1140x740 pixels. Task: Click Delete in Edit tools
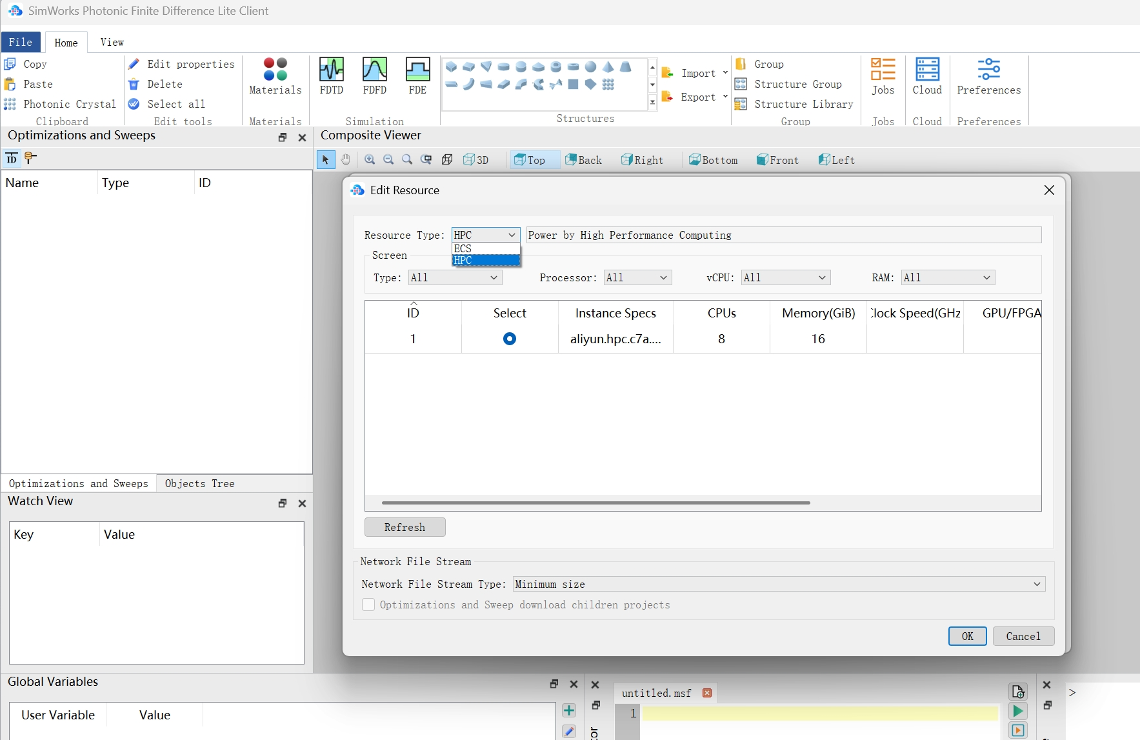point(155,84)
